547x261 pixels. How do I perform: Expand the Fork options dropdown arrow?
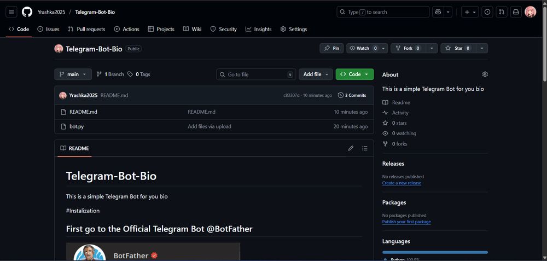(x=432, y=48)
